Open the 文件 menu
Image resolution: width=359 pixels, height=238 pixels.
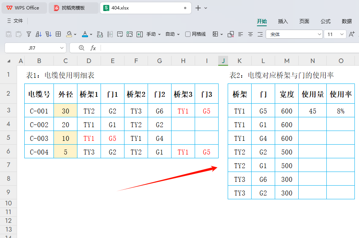[15, 21]
